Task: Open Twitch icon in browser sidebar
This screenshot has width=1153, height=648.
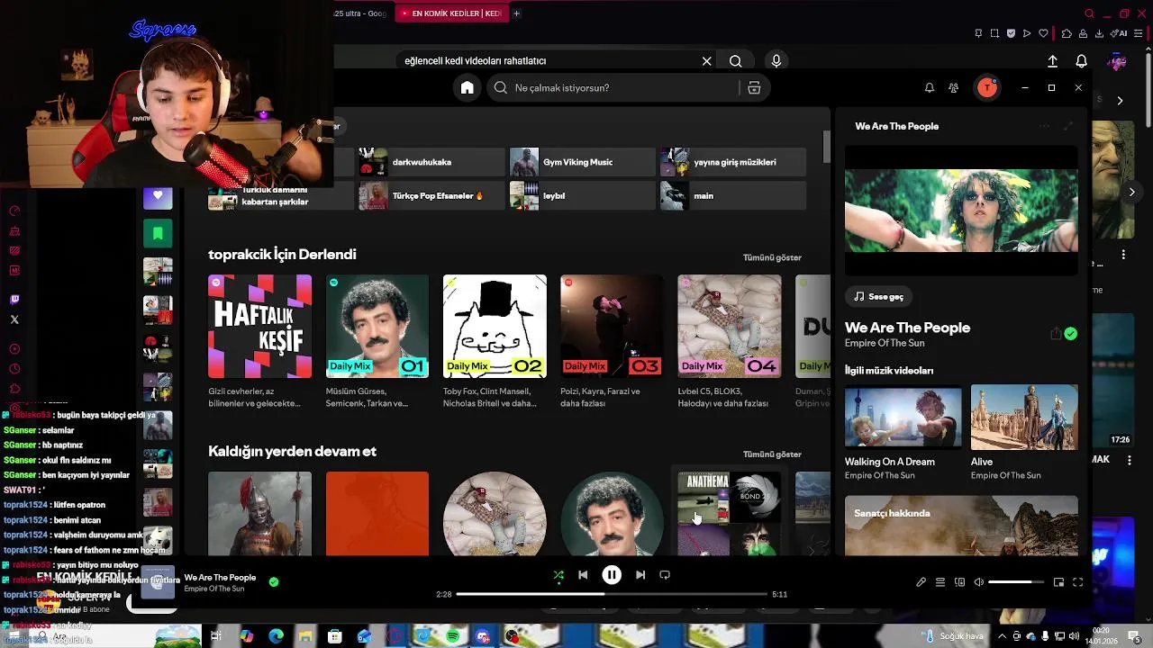Action: coord(14,300)
